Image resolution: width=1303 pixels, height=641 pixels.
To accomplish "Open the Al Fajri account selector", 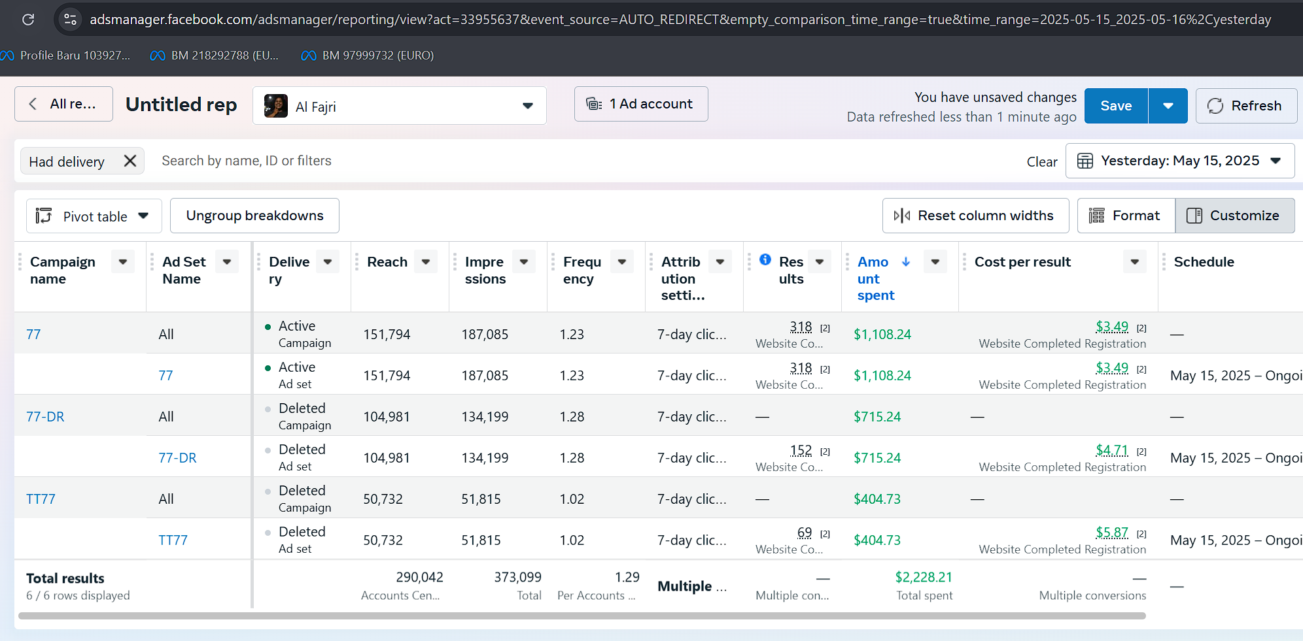I will click(399, 106).
